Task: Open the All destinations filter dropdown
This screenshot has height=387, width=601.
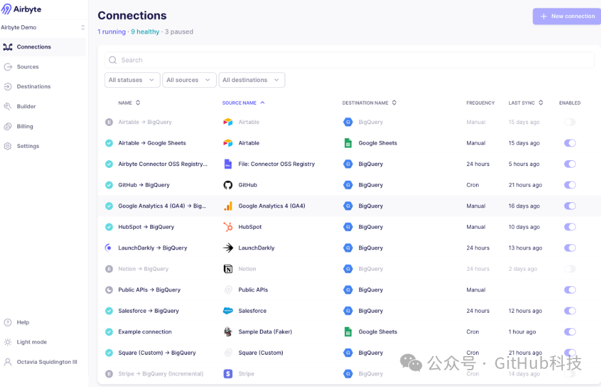Action: (252, 80)
